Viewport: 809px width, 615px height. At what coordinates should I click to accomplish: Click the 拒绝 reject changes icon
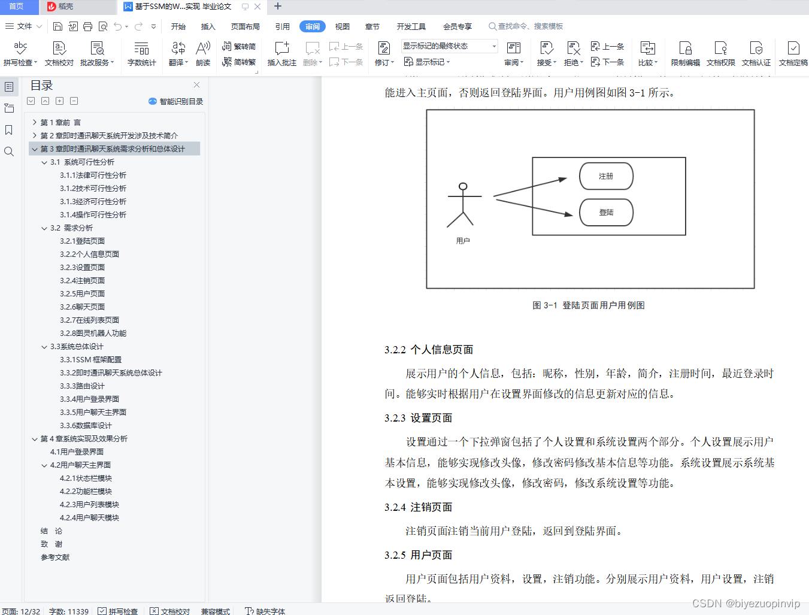573,53
